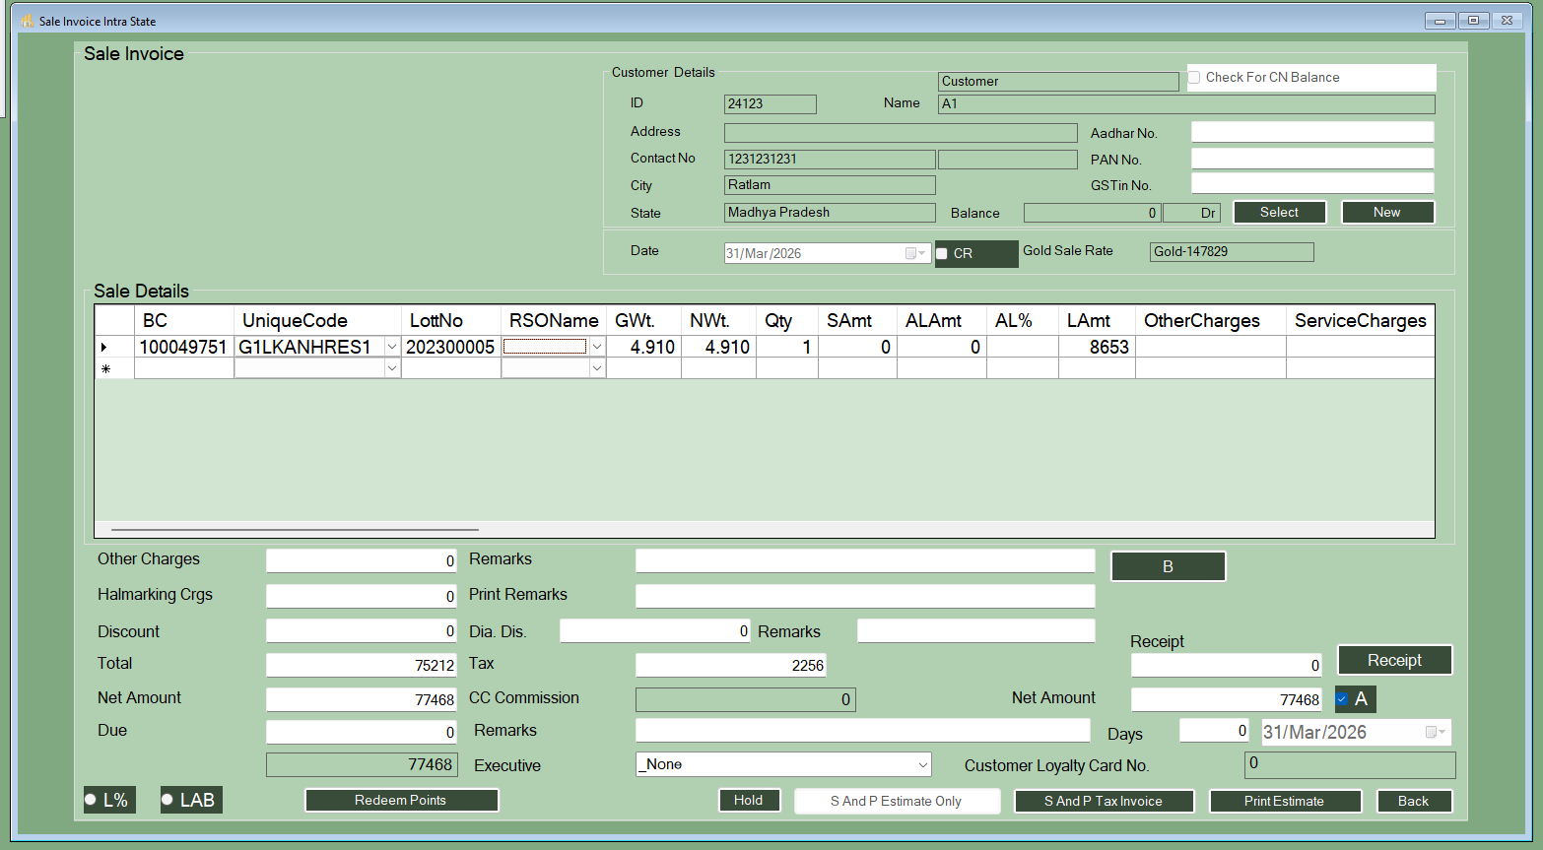Open the invoice Date calendar picker icon

coord(914,253)
